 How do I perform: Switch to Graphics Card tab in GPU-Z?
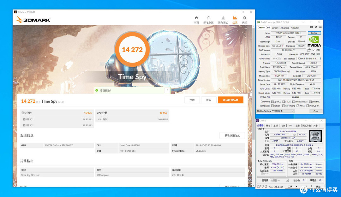[264, 28]
